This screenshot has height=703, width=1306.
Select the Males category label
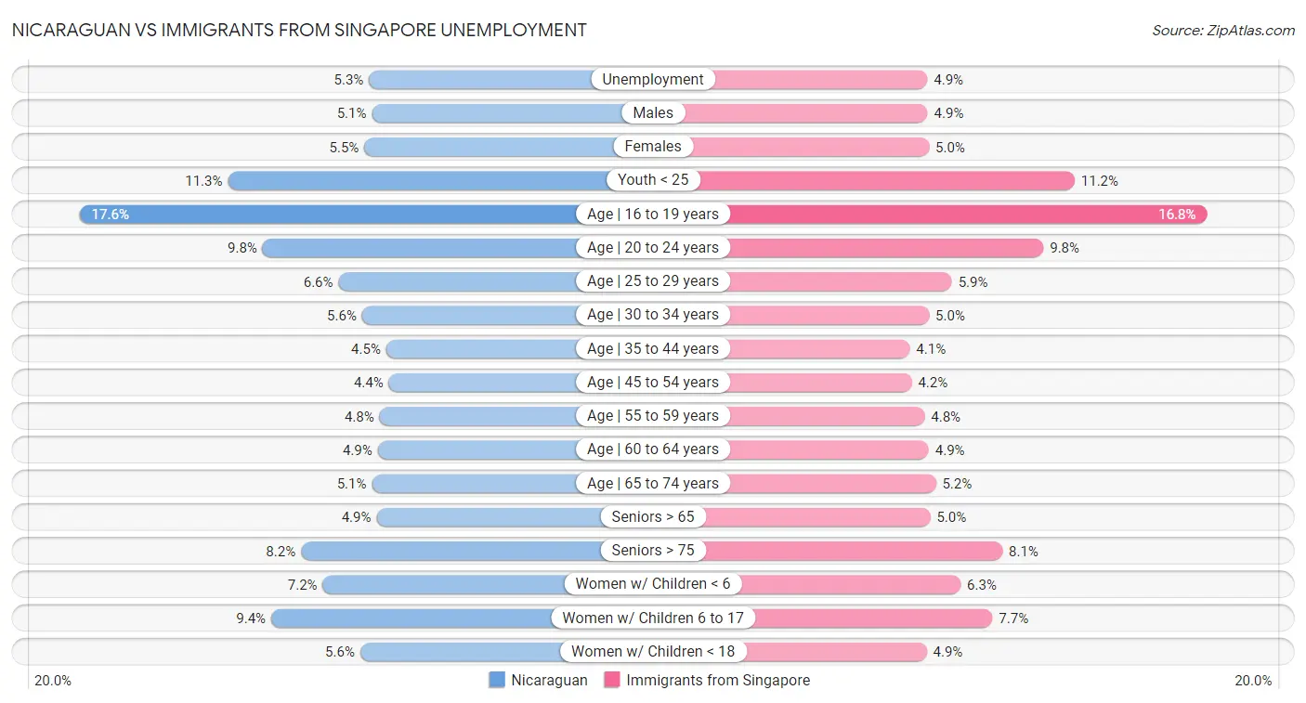click(x=653, y=113)
